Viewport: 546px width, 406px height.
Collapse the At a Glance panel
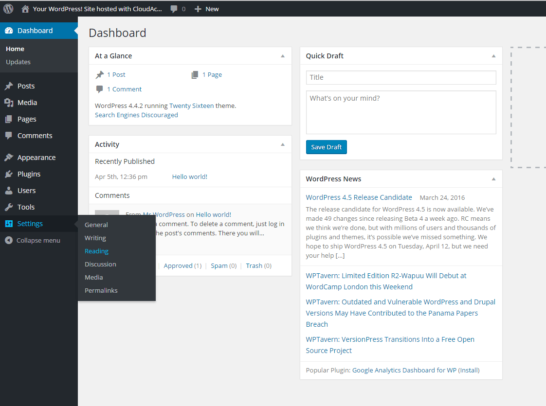click(x=283, y=56)
